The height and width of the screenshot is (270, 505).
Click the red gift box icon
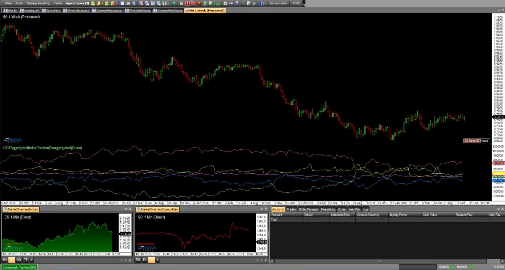(199, 3)
